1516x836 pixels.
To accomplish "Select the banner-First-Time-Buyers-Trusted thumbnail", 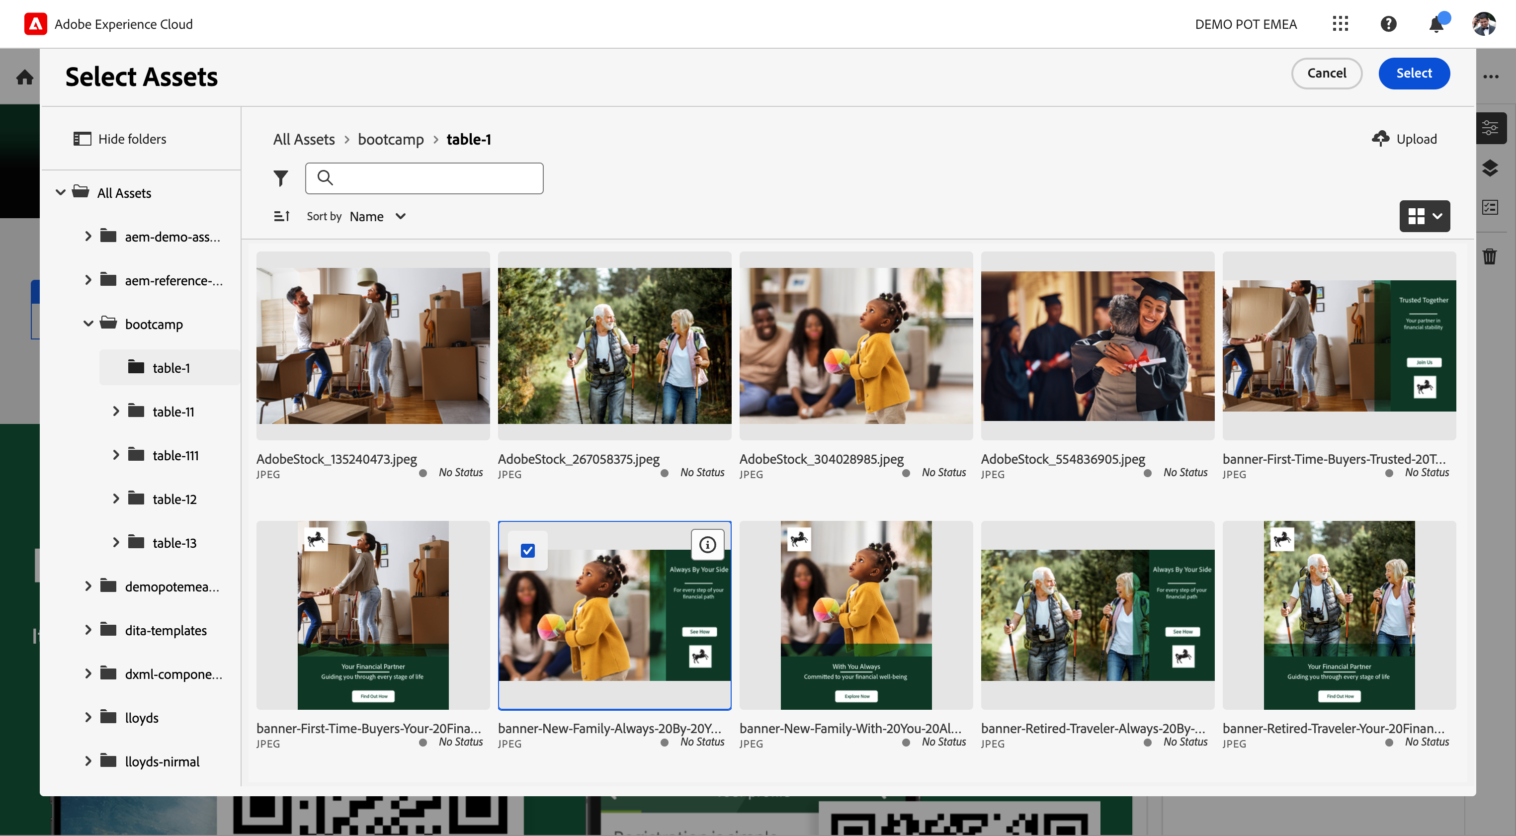I will pyautogui.click(x=1339, y=346).
